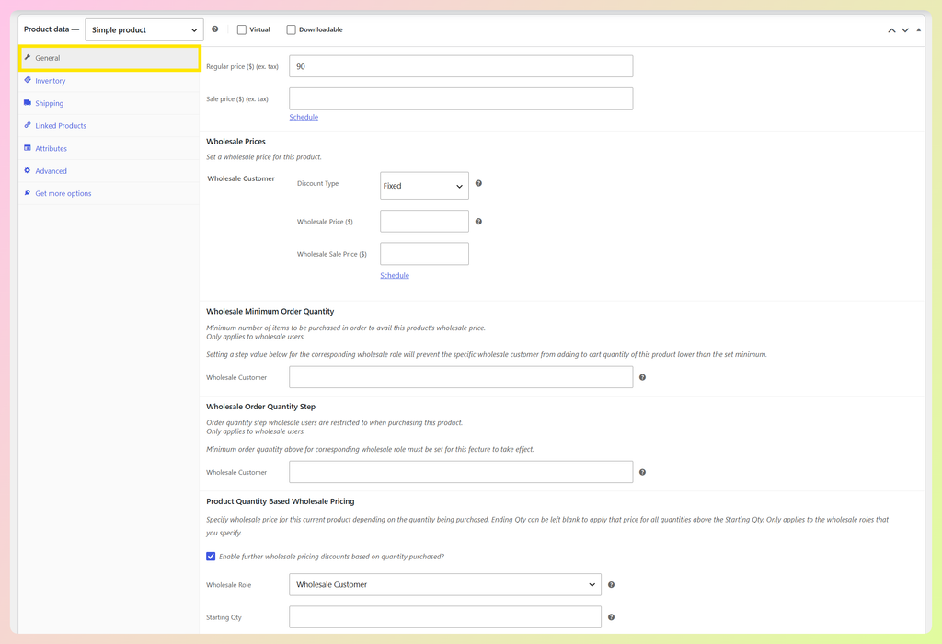Click the Discount Type label
Viewport: 942px width, 644px height.
[x=317, y=183]
